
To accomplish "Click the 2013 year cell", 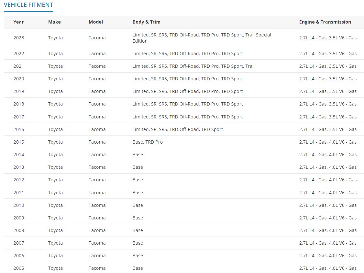I will (18, 167).
